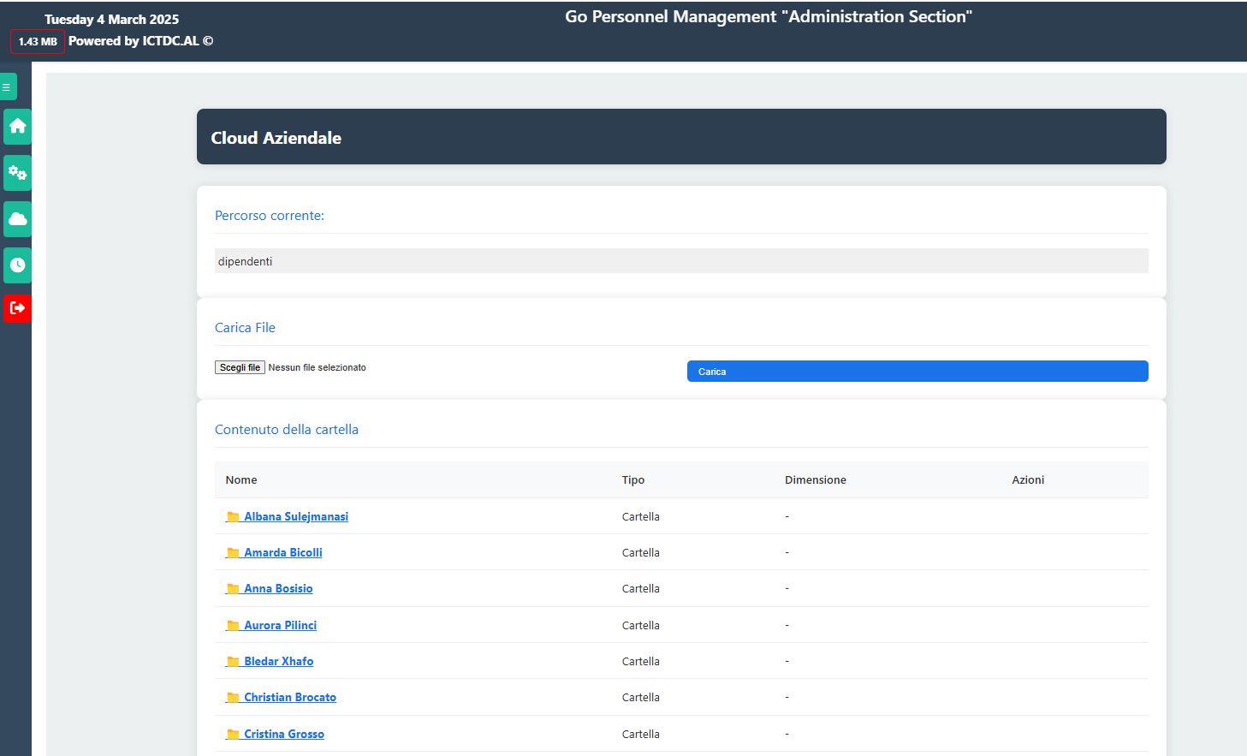The height and width of the screenshot is (756, 1247).
Task: Open the clock sidebar icon
Action: click(17, 265)
